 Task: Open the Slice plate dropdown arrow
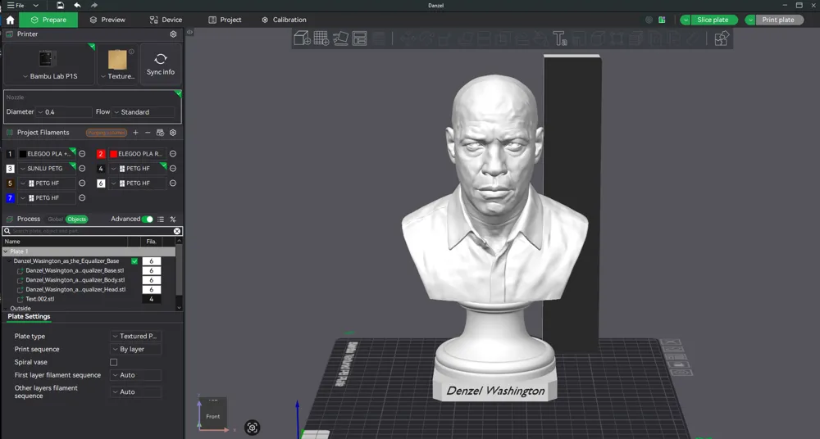pos(686,20)
